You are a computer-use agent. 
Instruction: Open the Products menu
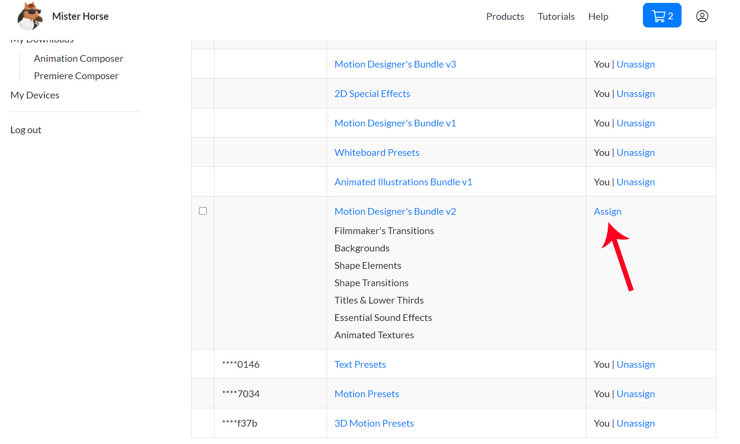505,16
